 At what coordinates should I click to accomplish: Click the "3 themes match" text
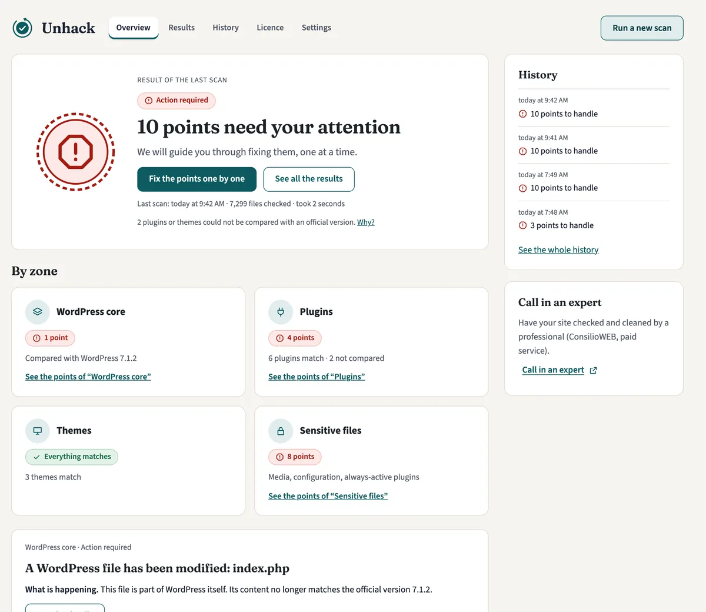[53, 477]
